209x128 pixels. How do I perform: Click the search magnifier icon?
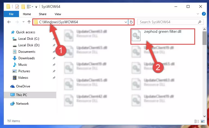point(199,22)
